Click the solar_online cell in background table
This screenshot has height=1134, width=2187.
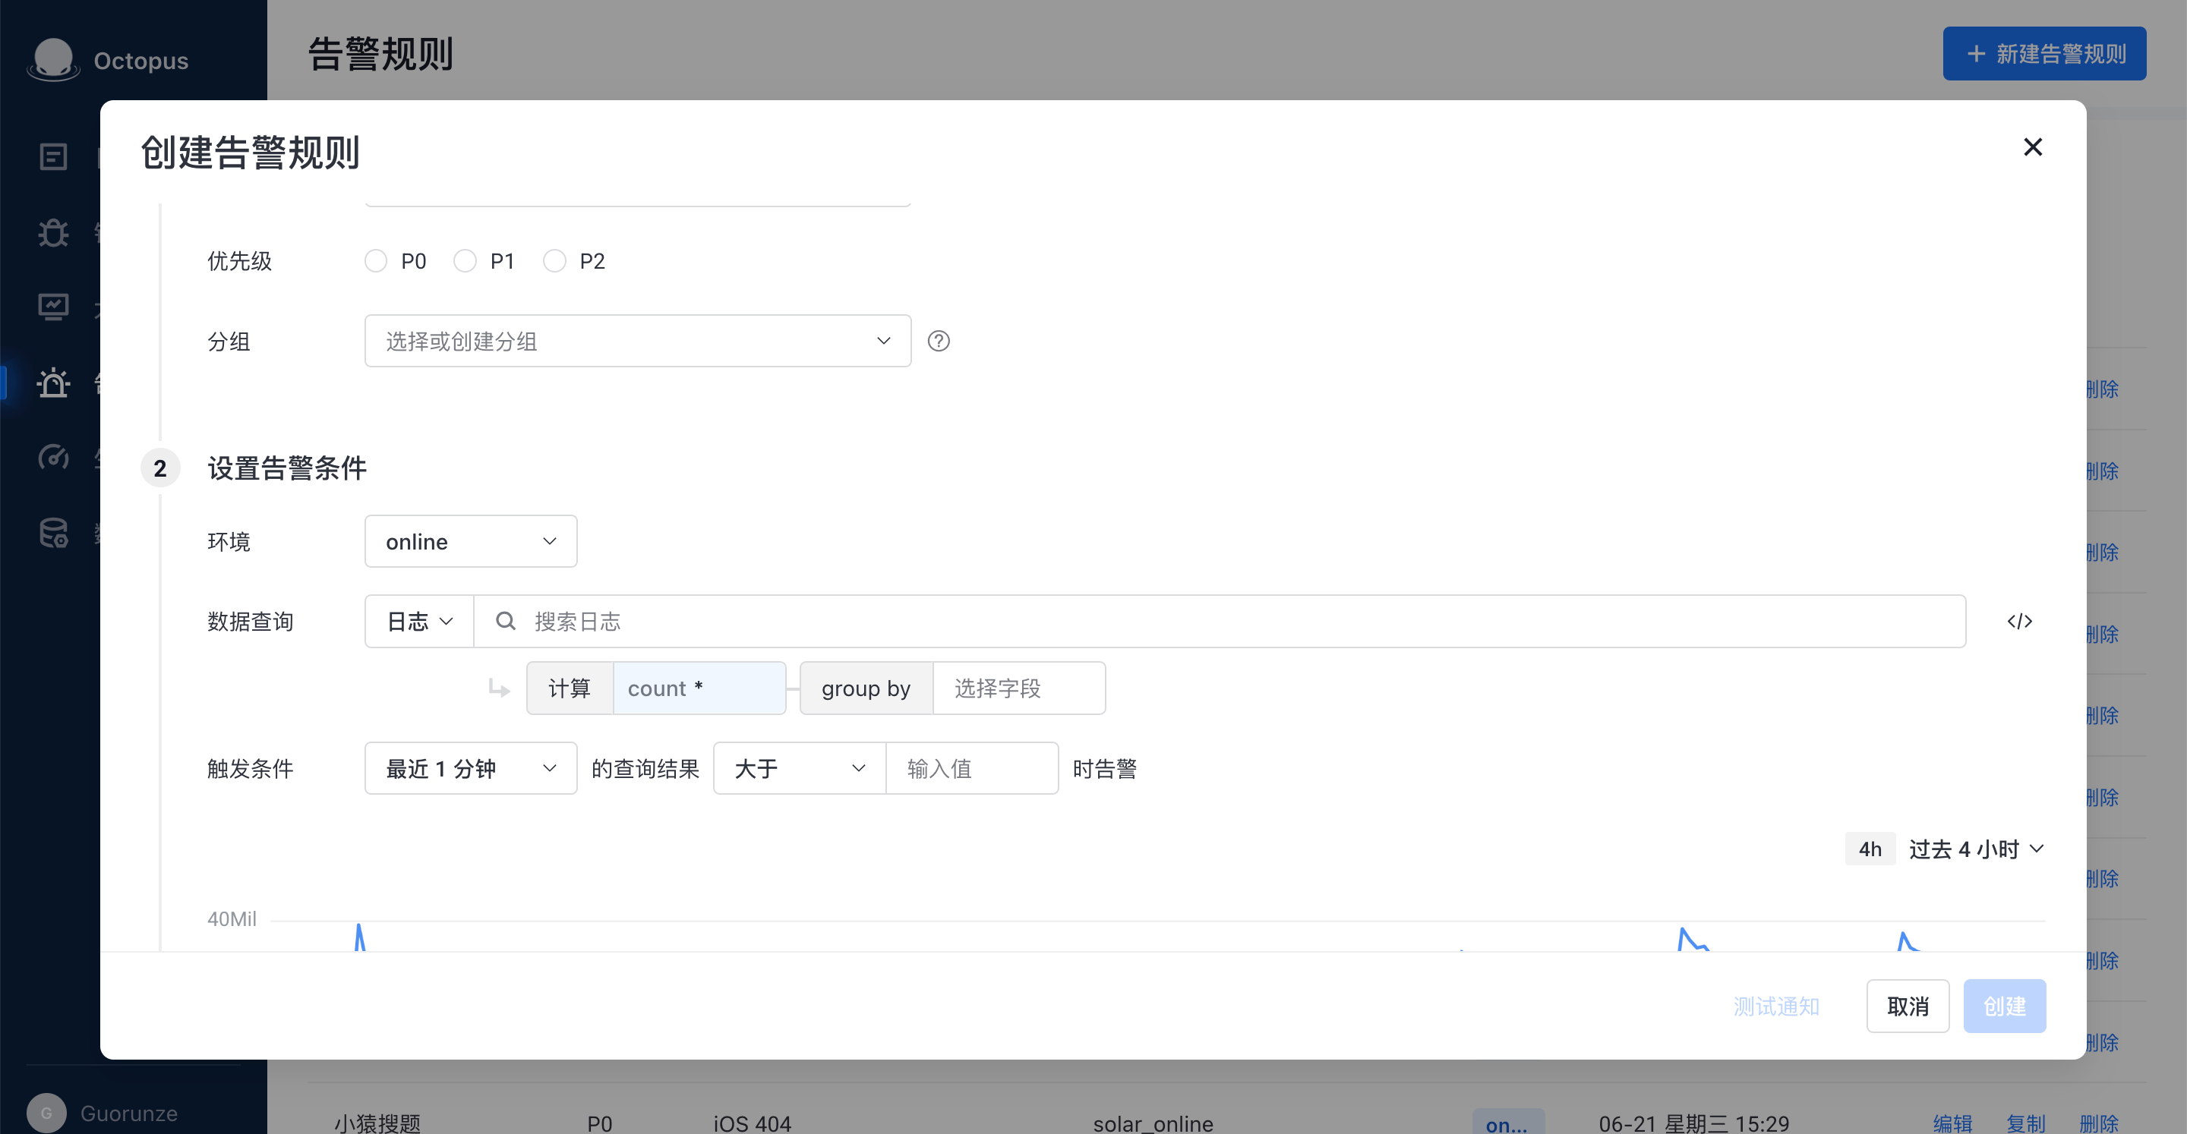click(x=1153, y=1123)
